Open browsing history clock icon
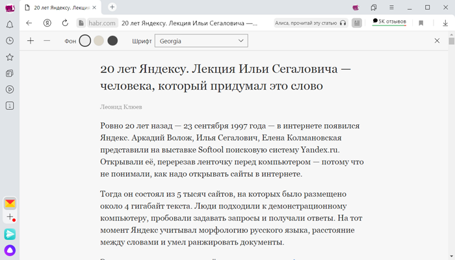The width and height of the screenshot is (455, 260). click(10, 40)
